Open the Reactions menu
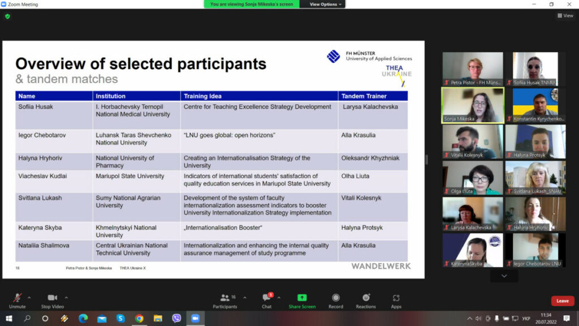579x326 pixels. coord(366,299)
